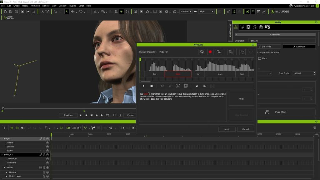
Task: Collapse the Character section in Modify
Action: click(236, 35)
